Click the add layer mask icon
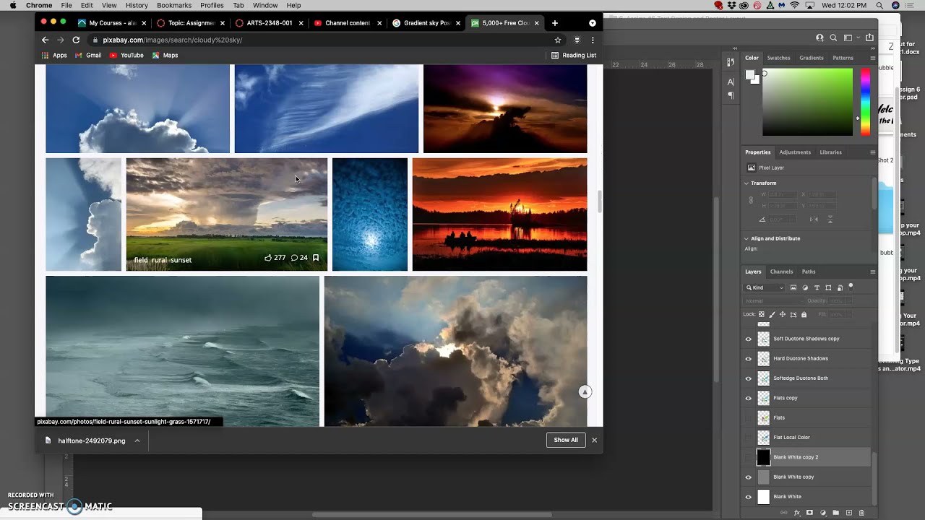The image size is (925, 520). point(810,513)
